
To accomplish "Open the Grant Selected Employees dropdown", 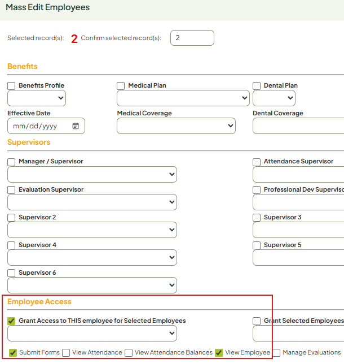I will coord(298,334).
